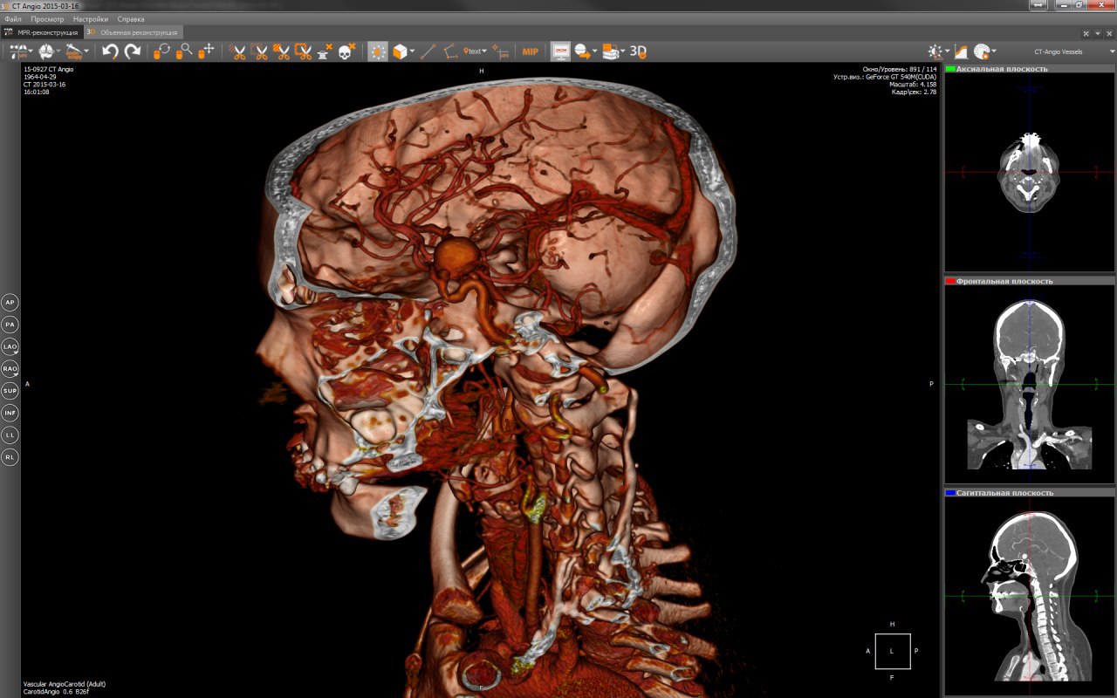Select the SUP view orientation button

(x=10, y=390)
